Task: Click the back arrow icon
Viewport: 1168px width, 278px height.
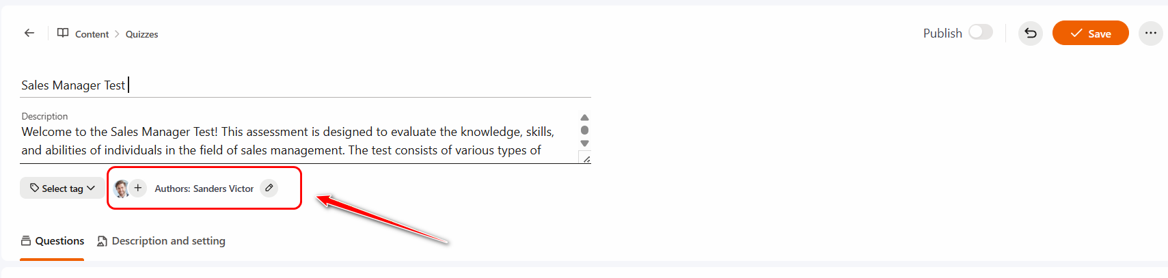Action: click(29, 33)
